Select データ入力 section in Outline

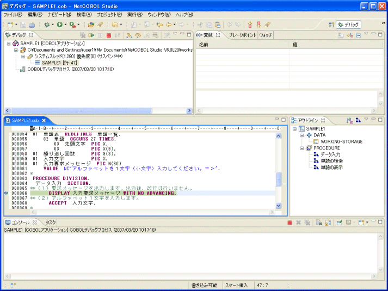pos(330,154)
